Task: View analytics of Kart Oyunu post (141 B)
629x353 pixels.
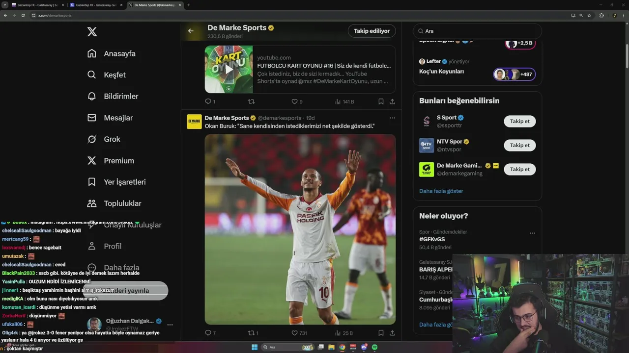Action: tap(344, 101)
